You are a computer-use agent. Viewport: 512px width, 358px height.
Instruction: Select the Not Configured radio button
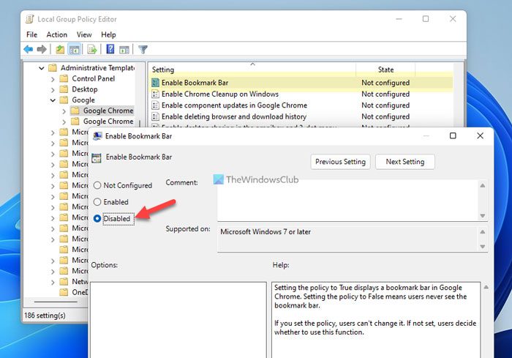(x=97, y=185)
